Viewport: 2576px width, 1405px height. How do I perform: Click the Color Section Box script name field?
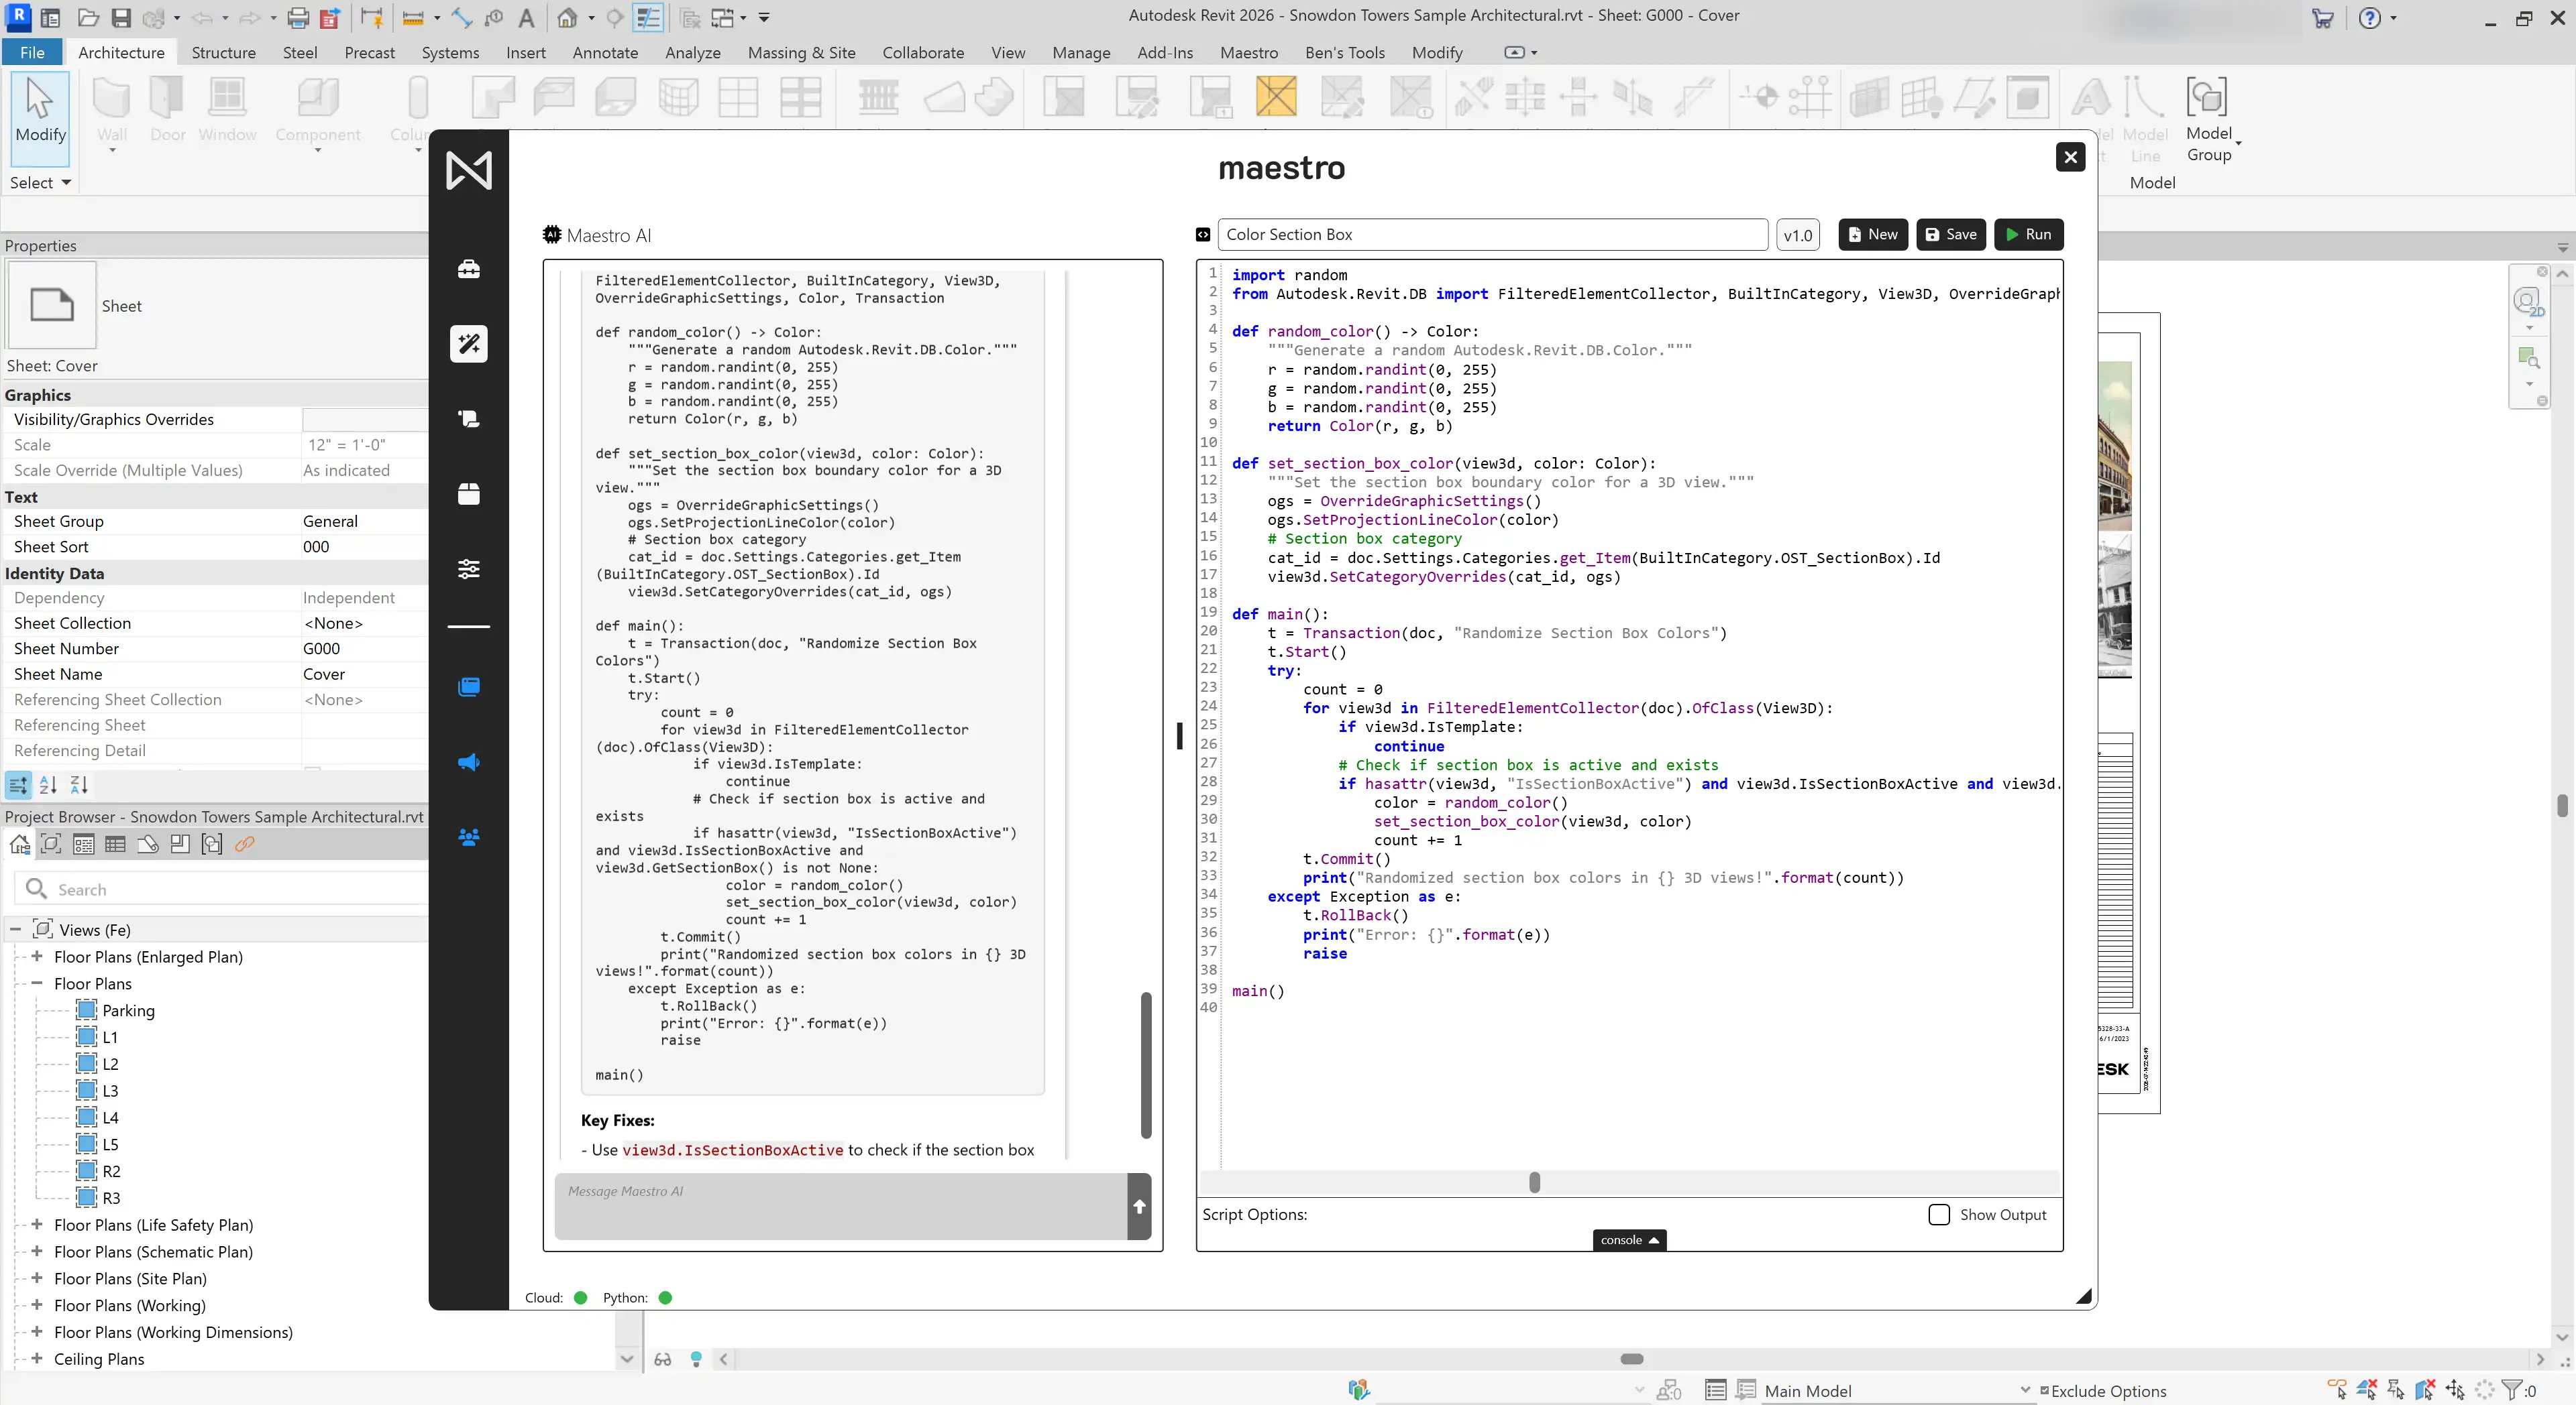tap(1492, 235)
